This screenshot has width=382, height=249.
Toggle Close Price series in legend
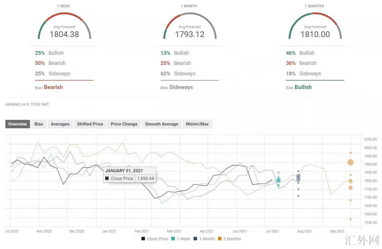point(154,239)
